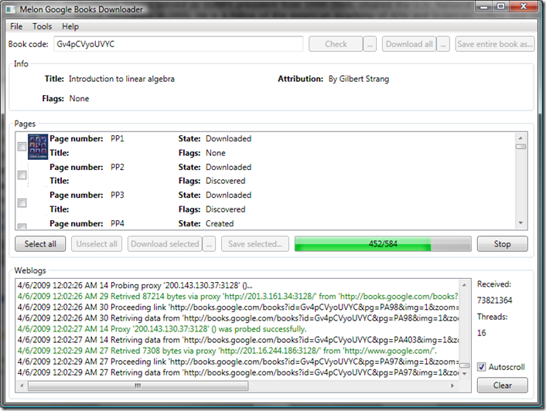Tick the checkbox for page PP1
The height and width of the screenshot is (411, 546).
pyautogui.click(x=22, y=146)
